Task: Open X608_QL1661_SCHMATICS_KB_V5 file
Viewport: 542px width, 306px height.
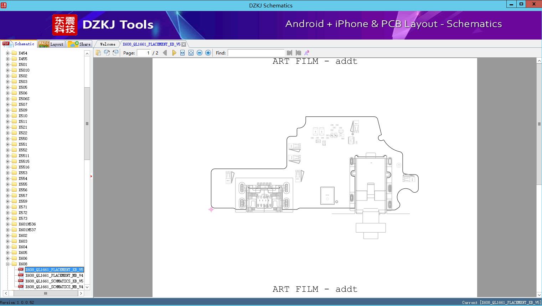Action: 54,281
